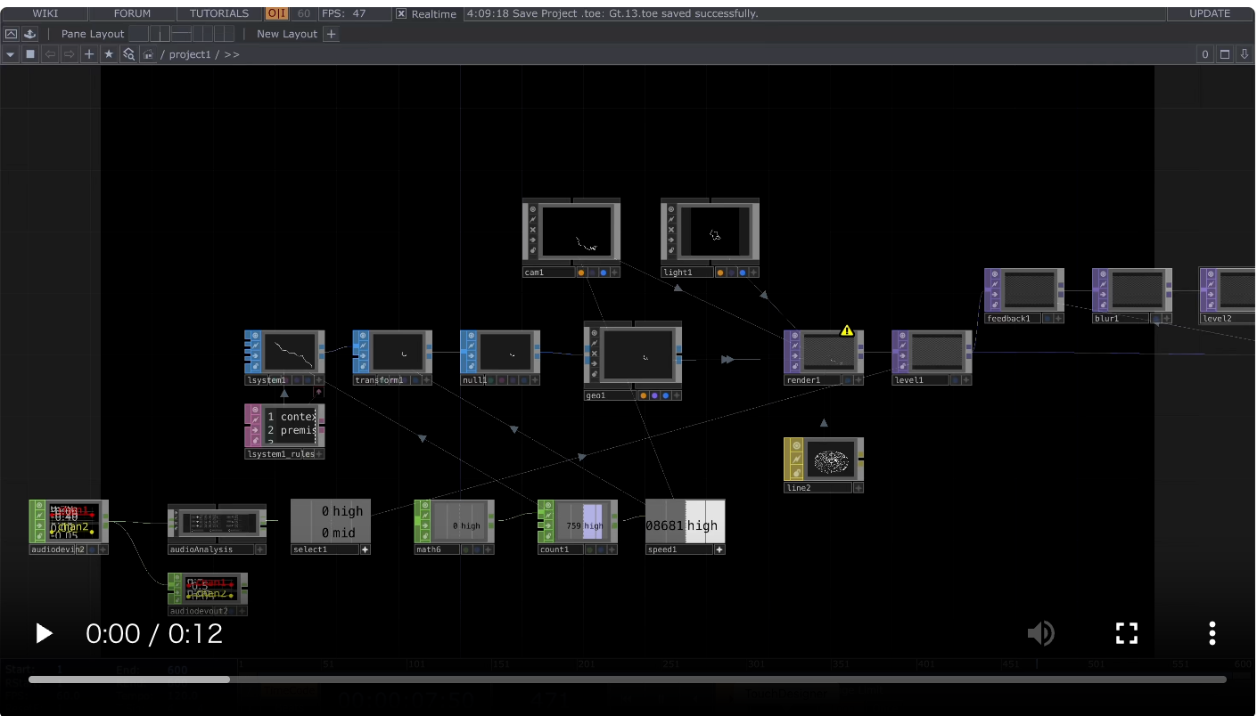
Task: Click the plus icon on speed1 node
Action: pos(719,549)
